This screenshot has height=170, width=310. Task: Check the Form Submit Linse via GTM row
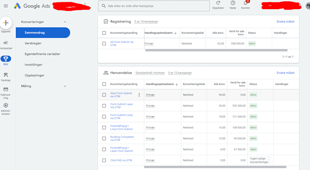click(104, 117)
